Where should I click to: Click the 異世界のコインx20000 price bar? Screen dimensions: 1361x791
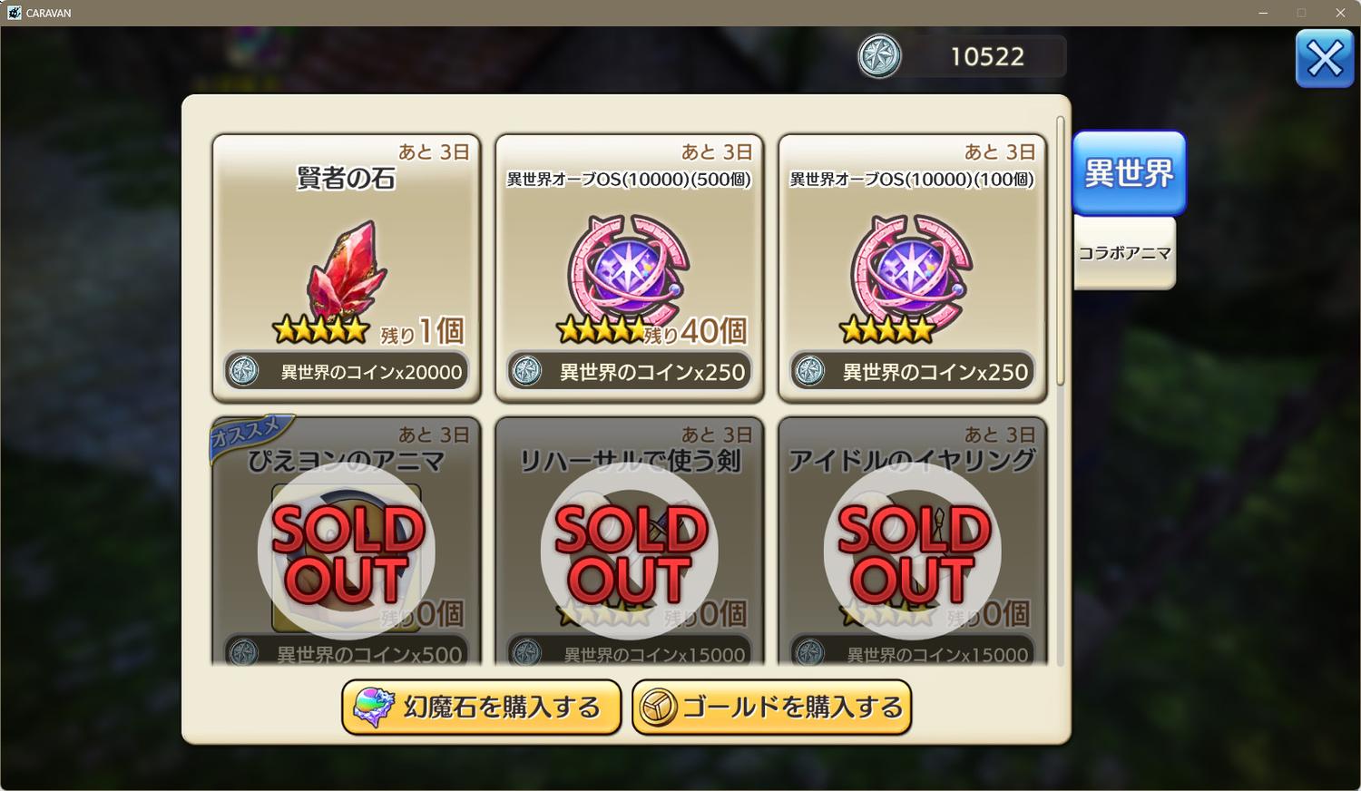[346, 371]
